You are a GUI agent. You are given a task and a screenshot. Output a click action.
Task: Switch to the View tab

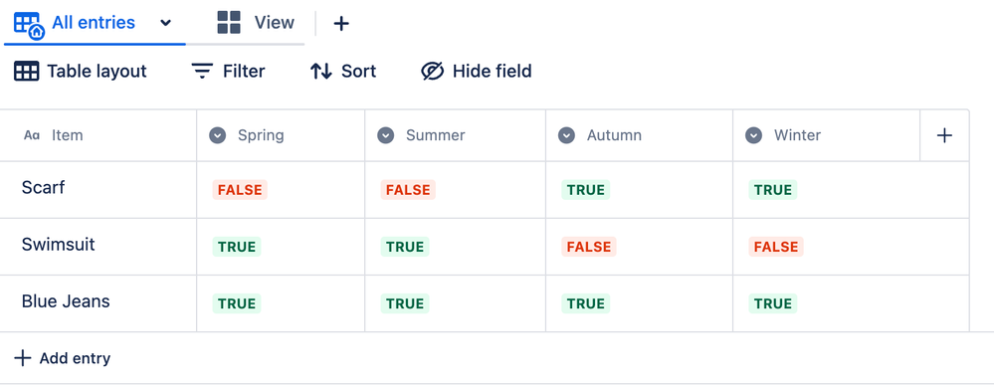(256, 23)
